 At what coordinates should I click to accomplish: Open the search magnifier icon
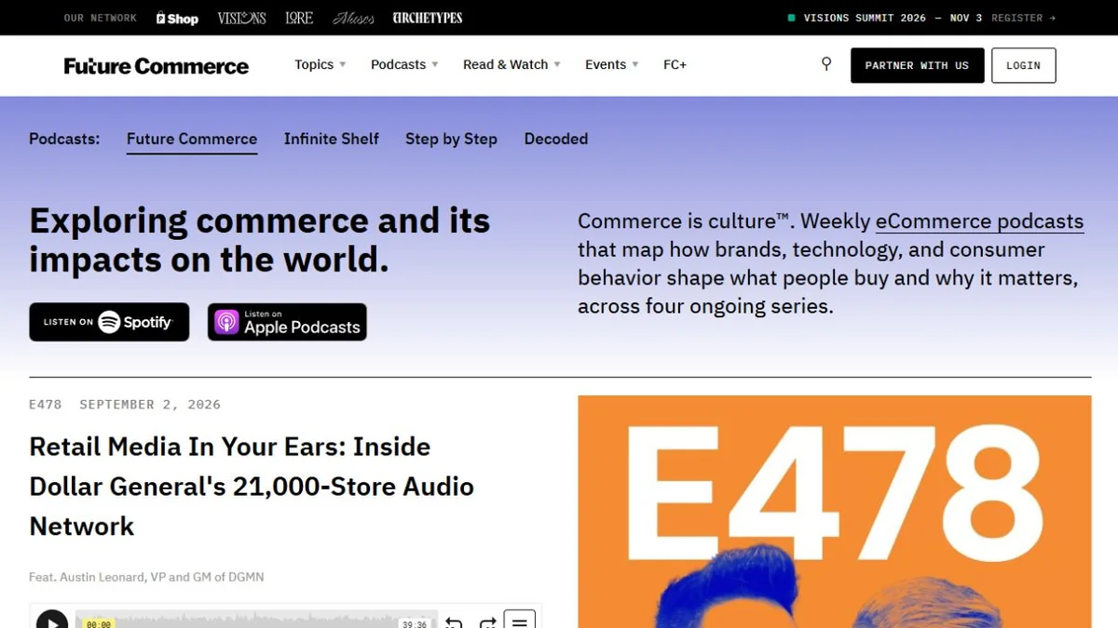pos(826,64)
